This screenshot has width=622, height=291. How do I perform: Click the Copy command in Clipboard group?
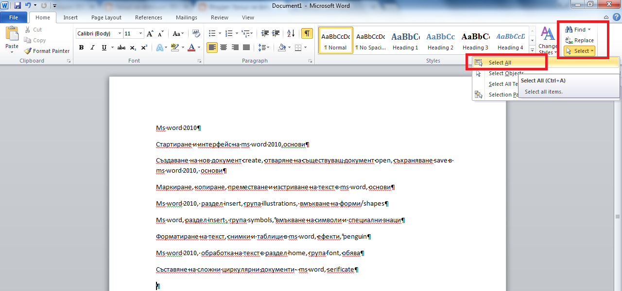tap(35, 40)
